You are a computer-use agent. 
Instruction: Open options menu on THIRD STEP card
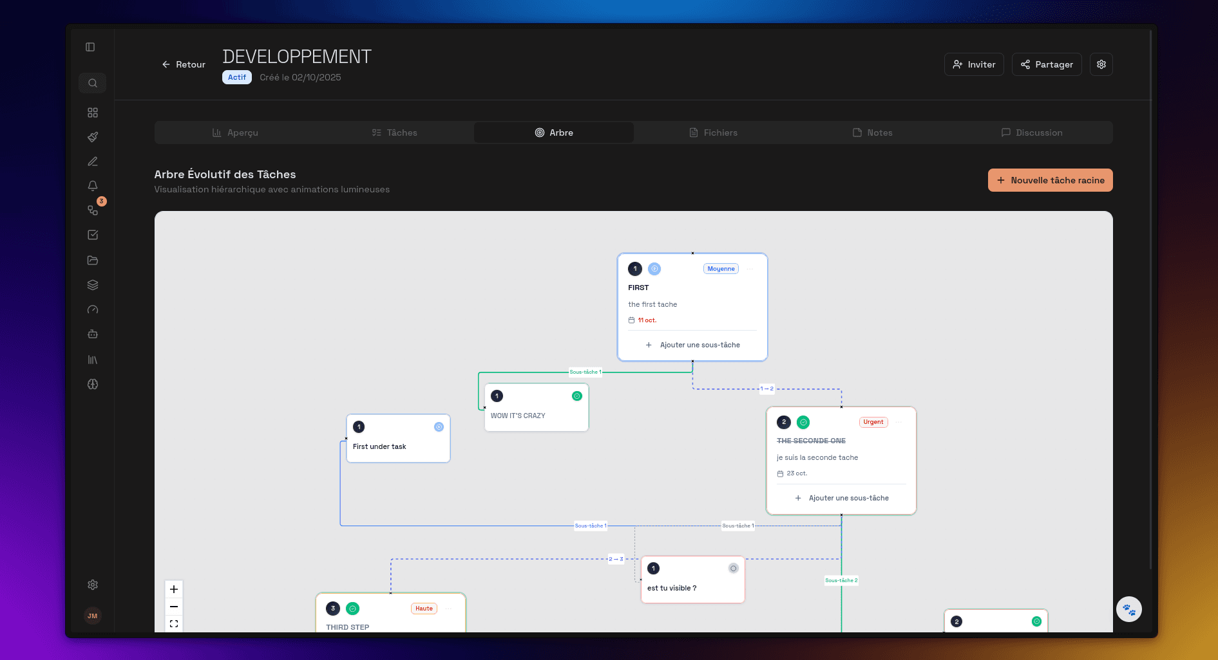pyautogui.click(x=448, y=609)
